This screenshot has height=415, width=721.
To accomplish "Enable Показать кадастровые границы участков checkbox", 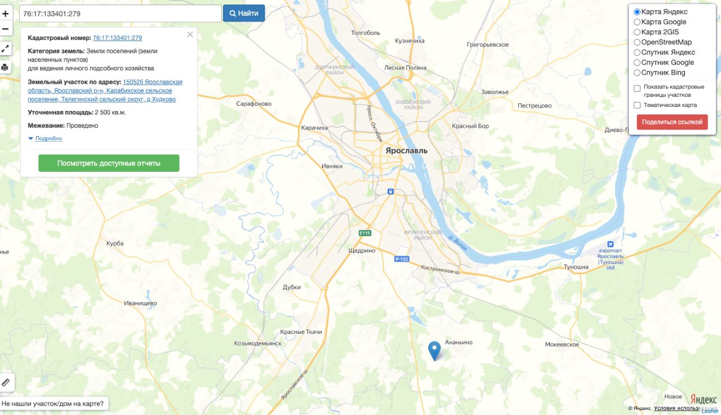I will 637,88.
